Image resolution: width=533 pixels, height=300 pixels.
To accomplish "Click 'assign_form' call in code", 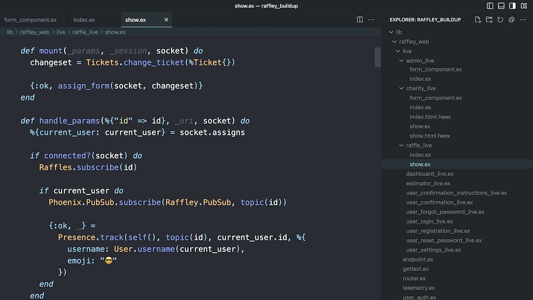I will 84,86.
